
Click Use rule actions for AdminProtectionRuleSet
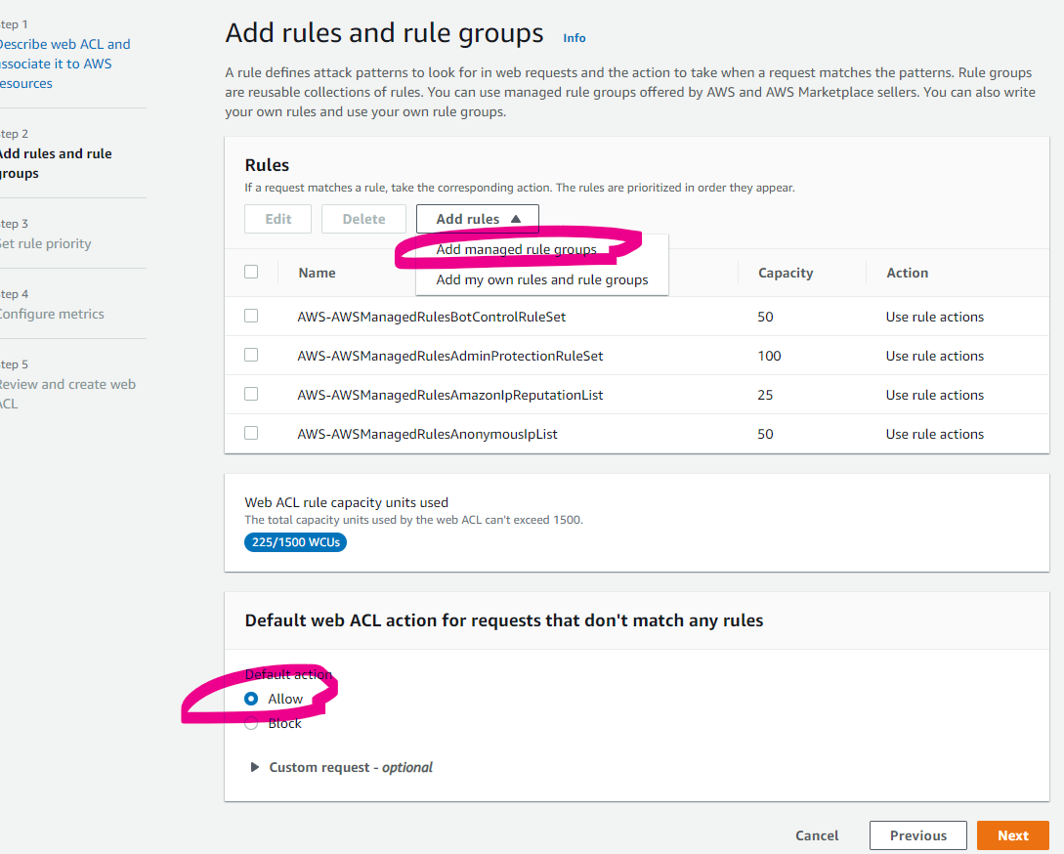click(x=934, y=356)
